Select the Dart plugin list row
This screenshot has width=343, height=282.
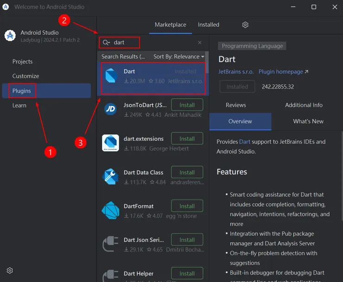click(x=153, y=78)
